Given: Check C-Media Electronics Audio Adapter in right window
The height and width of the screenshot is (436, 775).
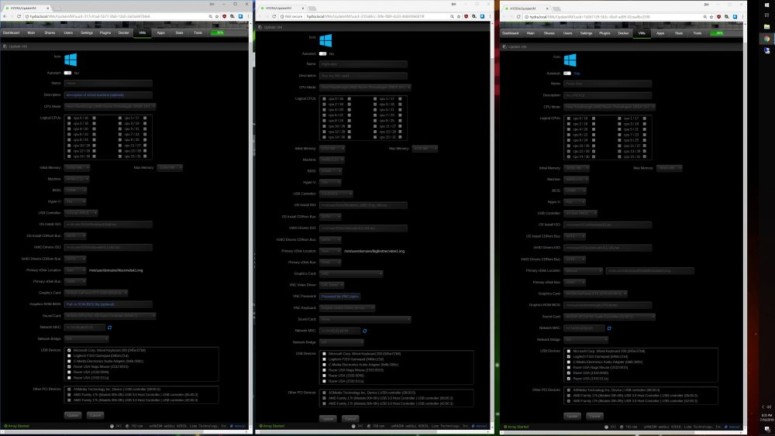Looking at the screenshot, I should pyautogui.click(x=569, y=362).
